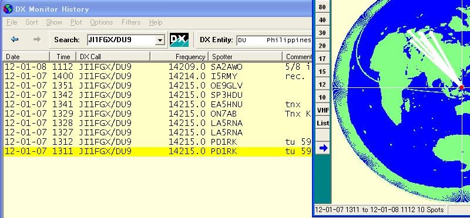Select the row spotted by EA5HNU
470x218 pixels.
click(157, 104)
